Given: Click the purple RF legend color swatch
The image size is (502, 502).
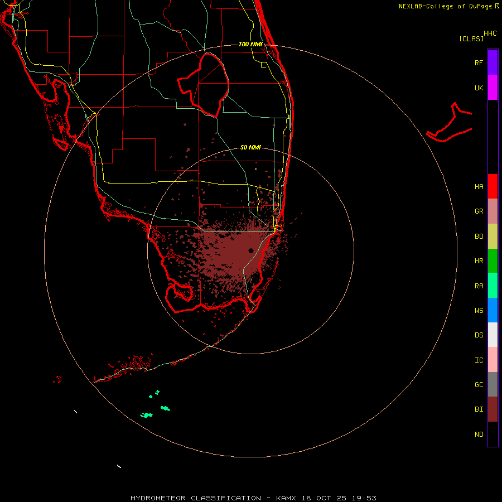Looking at the screenshot, I should pos(493,62).
